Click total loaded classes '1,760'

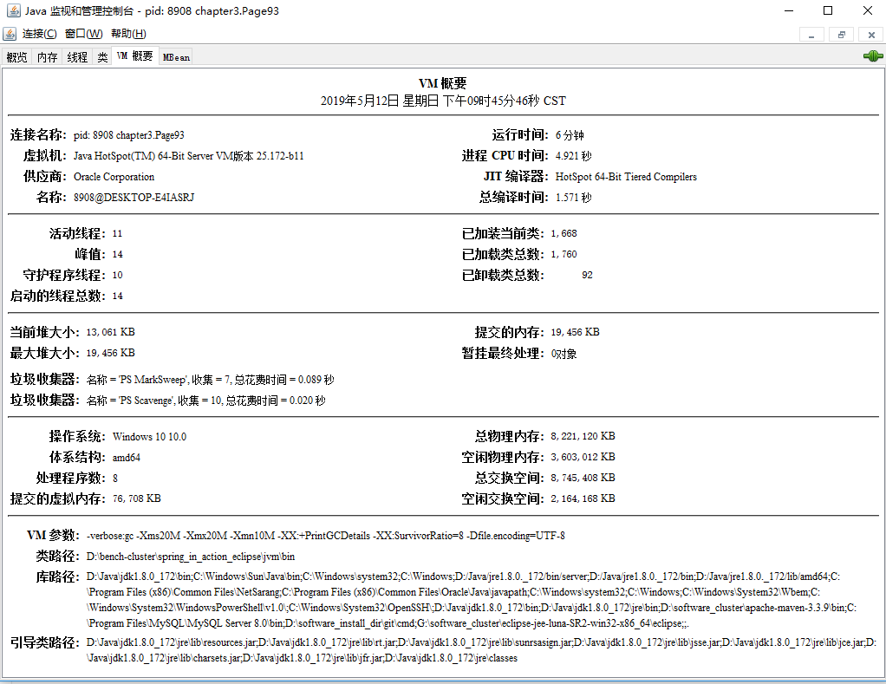564,254
